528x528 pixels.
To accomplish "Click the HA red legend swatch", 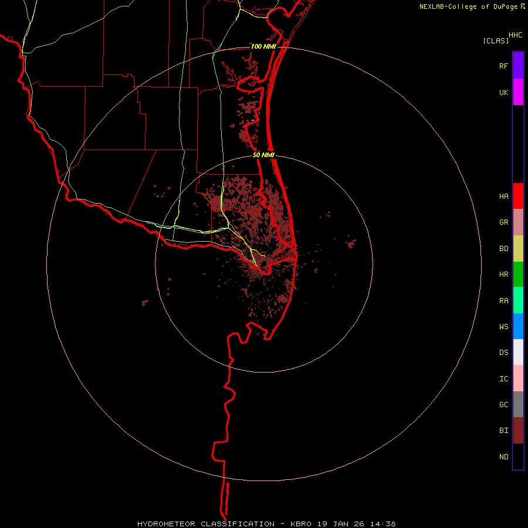I will pos(518,196).
